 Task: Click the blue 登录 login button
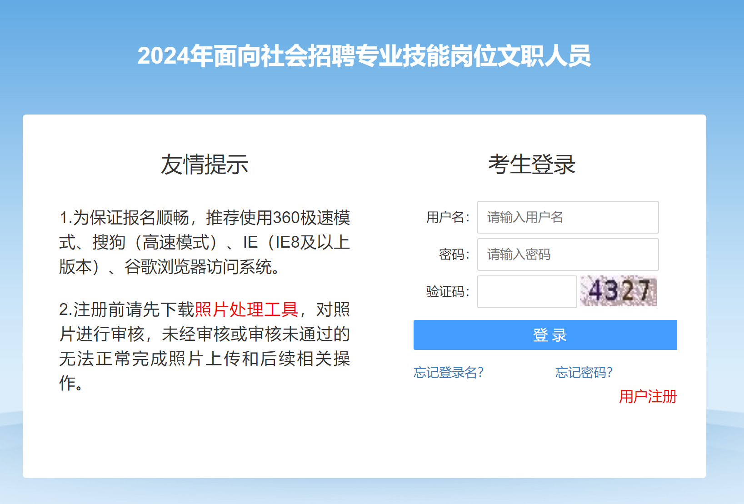coord(545,335)
